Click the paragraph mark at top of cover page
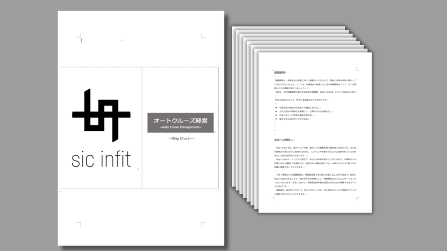 [x=122, y=41]
